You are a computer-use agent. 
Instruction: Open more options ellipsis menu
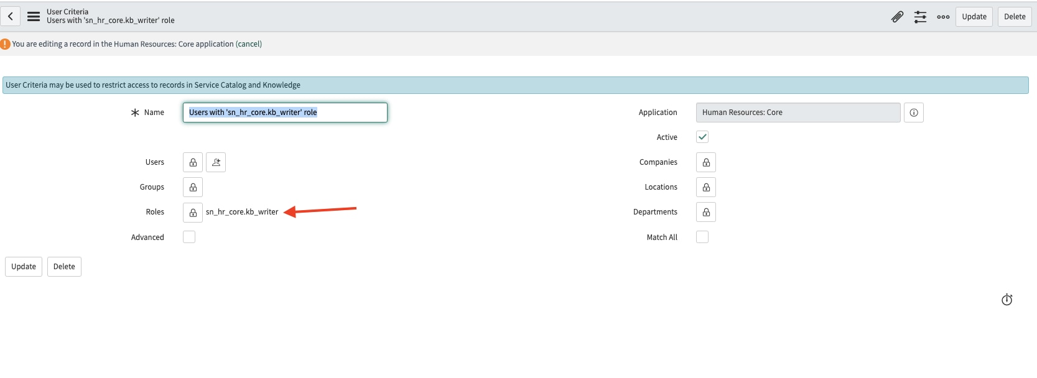point(943,17)
